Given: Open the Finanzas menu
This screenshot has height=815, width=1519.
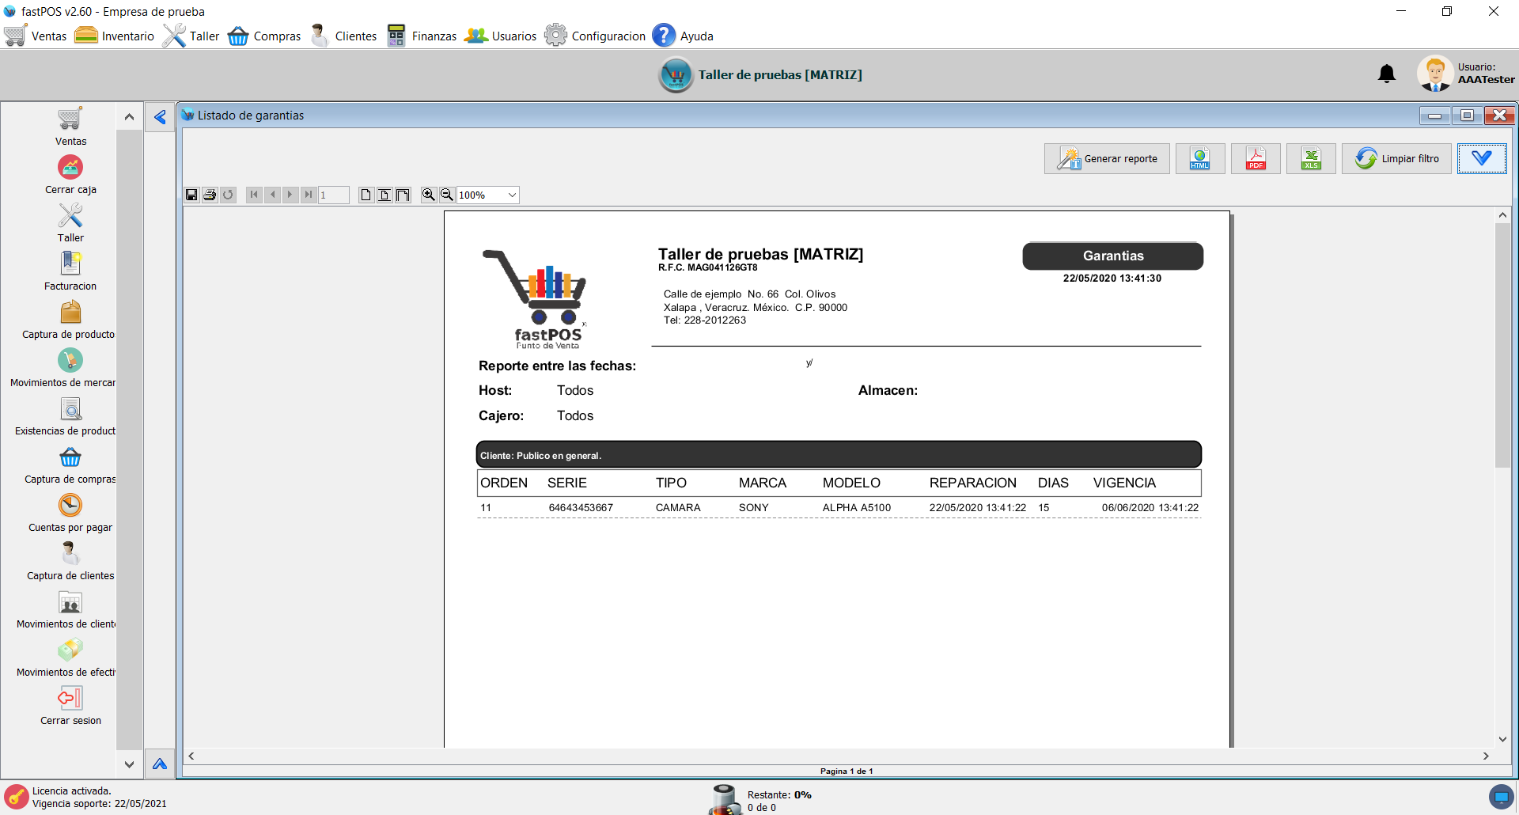Looking at the screenshot, I should 422,36.
